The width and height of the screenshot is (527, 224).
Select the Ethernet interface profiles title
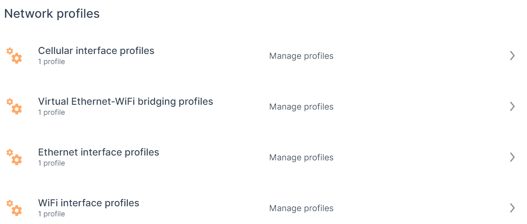pos(99,152)
